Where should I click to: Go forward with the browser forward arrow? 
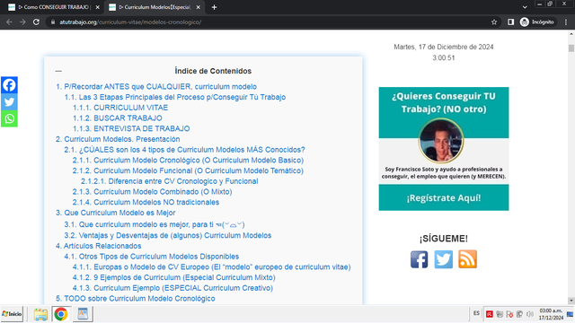[x=22, y=22]
